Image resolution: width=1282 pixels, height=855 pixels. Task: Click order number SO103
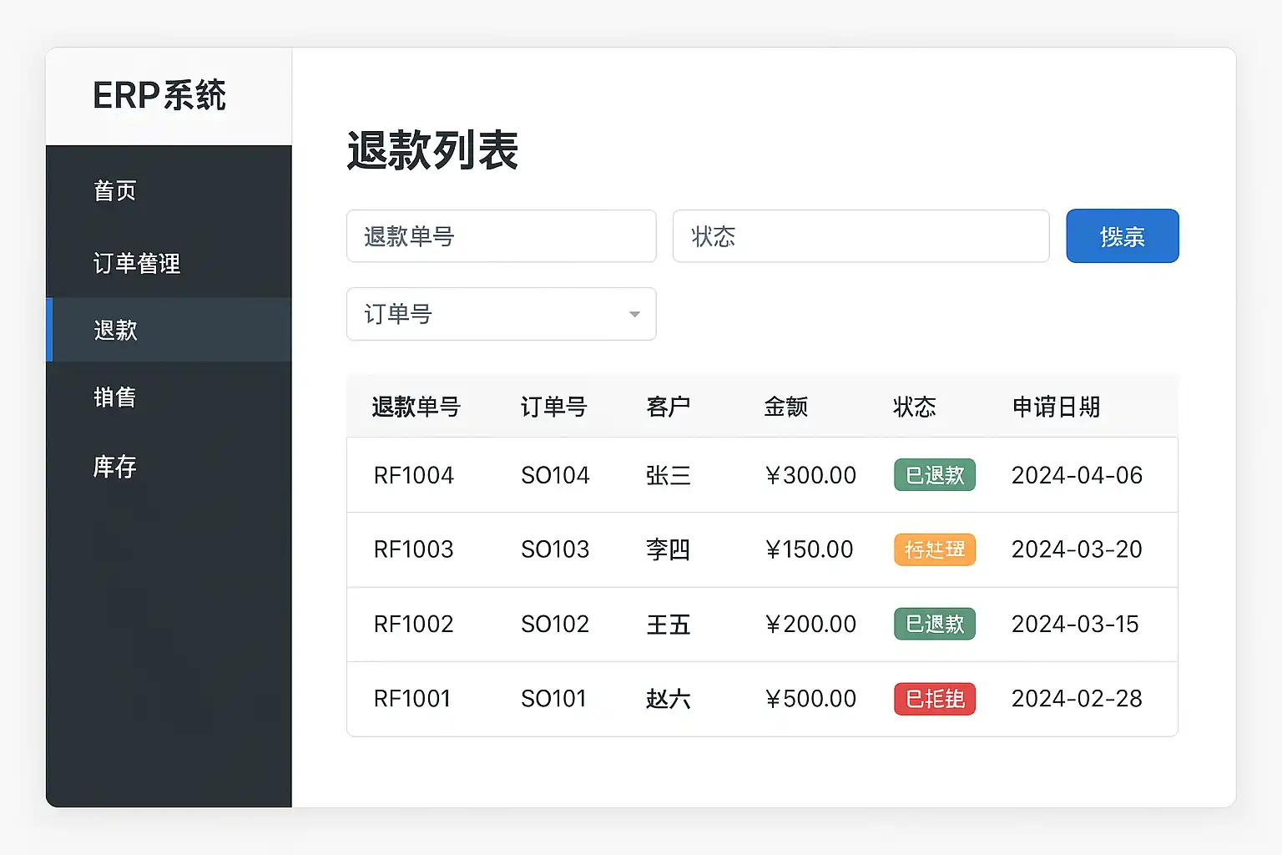point(555,549)
